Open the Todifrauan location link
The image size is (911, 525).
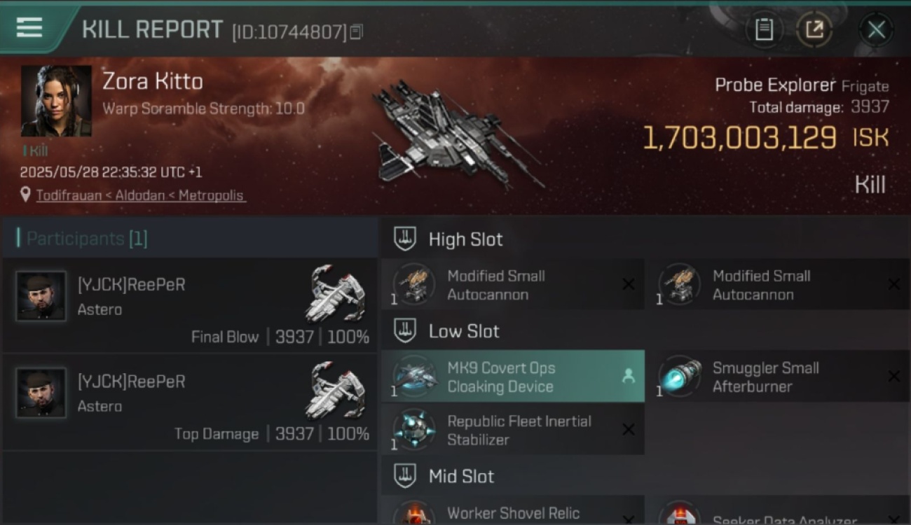pos(141,195)
